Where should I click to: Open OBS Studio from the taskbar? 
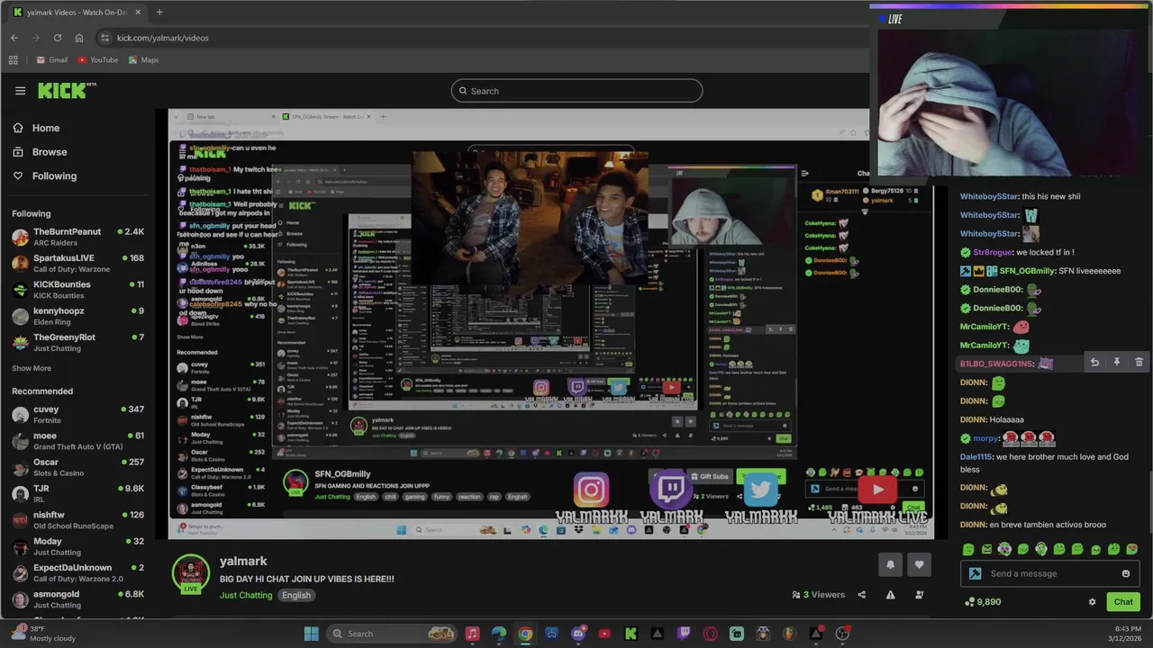(841, 634)
